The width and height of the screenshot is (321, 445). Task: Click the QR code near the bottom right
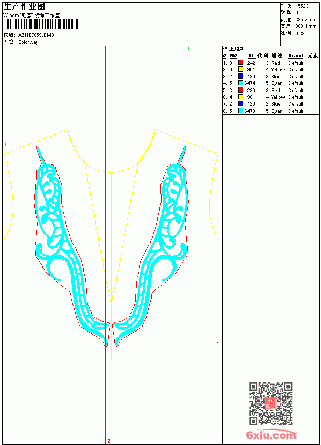coord(271,404)
